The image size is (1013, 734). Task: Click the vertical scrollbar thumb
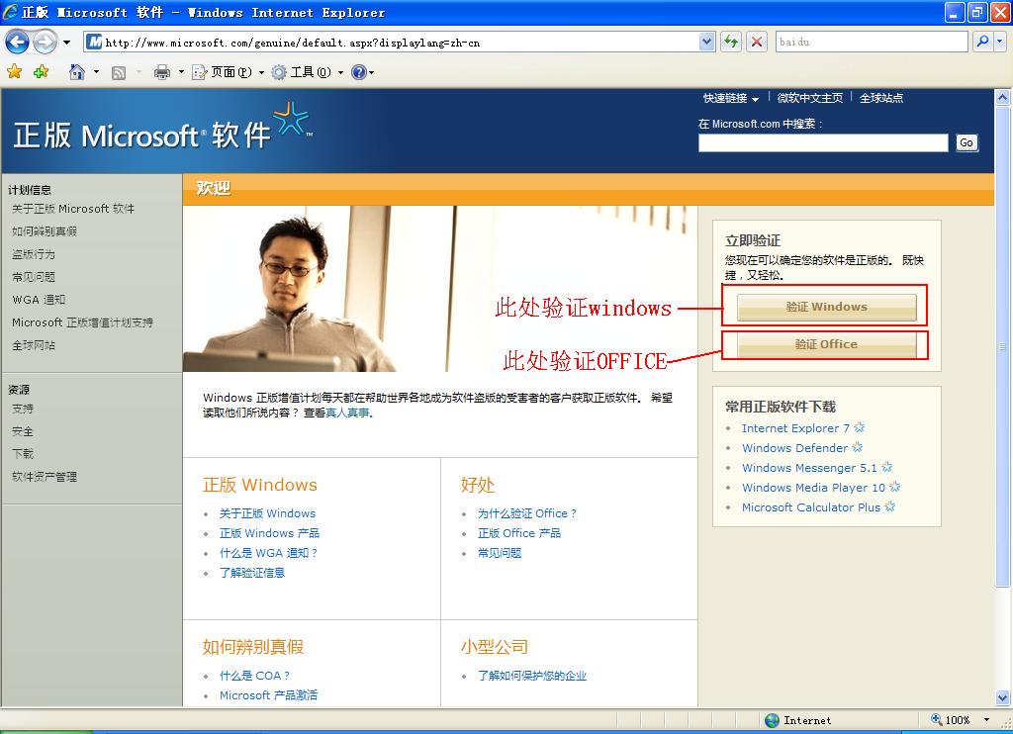pyautogui.click(x=1002, y=346)
